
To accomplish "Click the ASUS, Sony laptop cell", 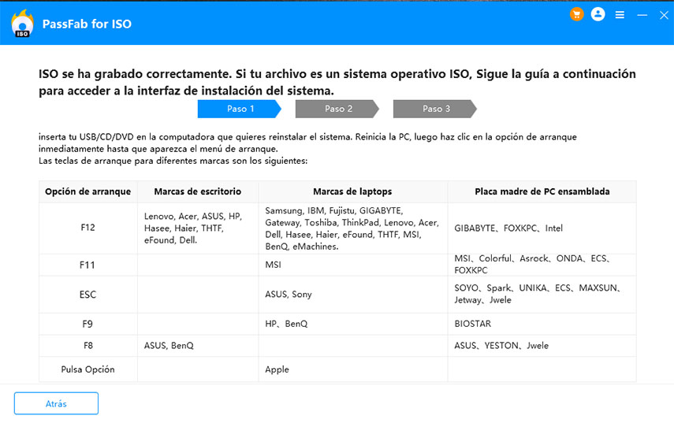I will 353,295.
